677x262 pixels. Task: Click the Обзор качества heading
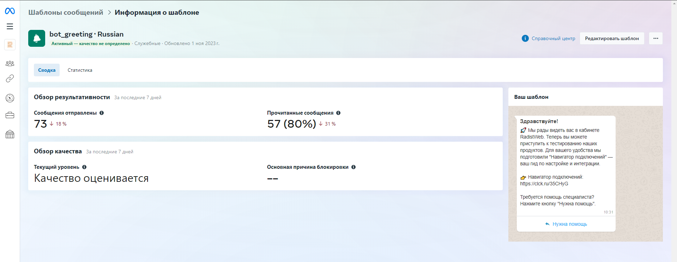(58, 151)
